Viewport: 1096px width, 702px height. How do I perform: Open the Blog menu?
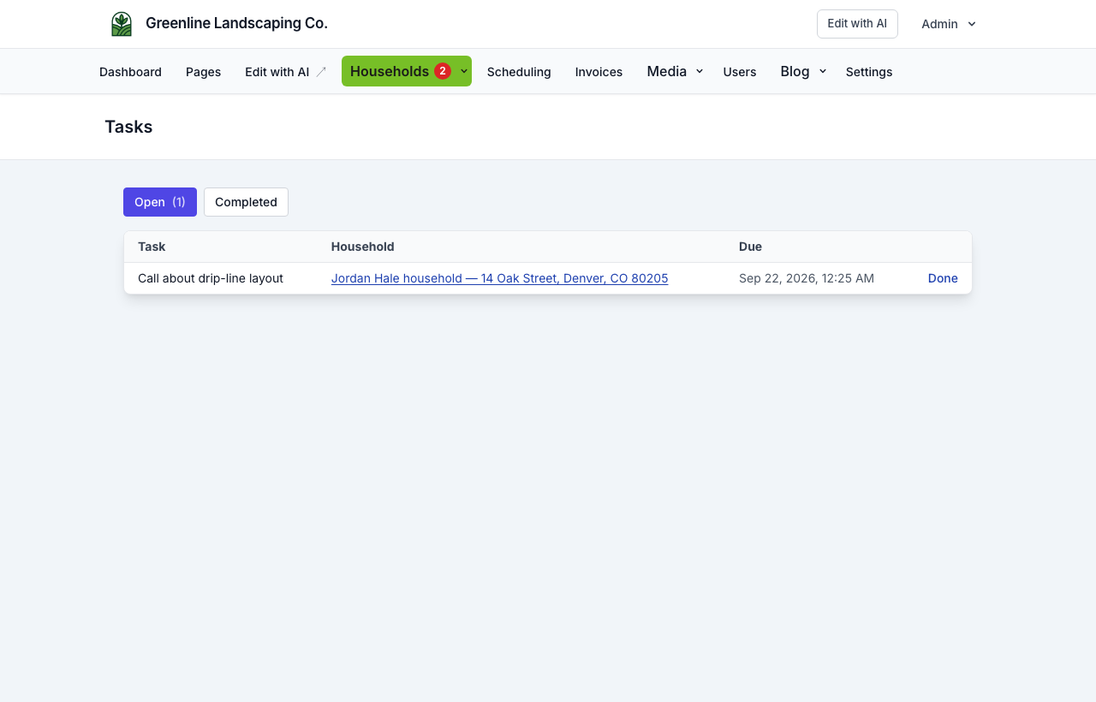[x=795, y=71]
